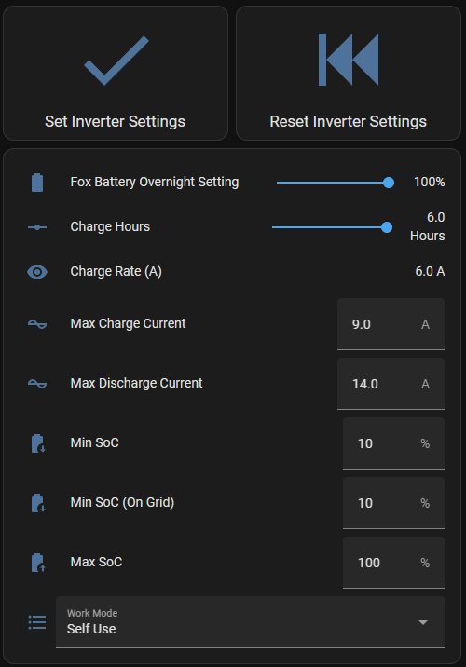This screenshot has height=667, width=466.
Task: Click the battery-up icon beside Max SoC
Action: [38, 563]
